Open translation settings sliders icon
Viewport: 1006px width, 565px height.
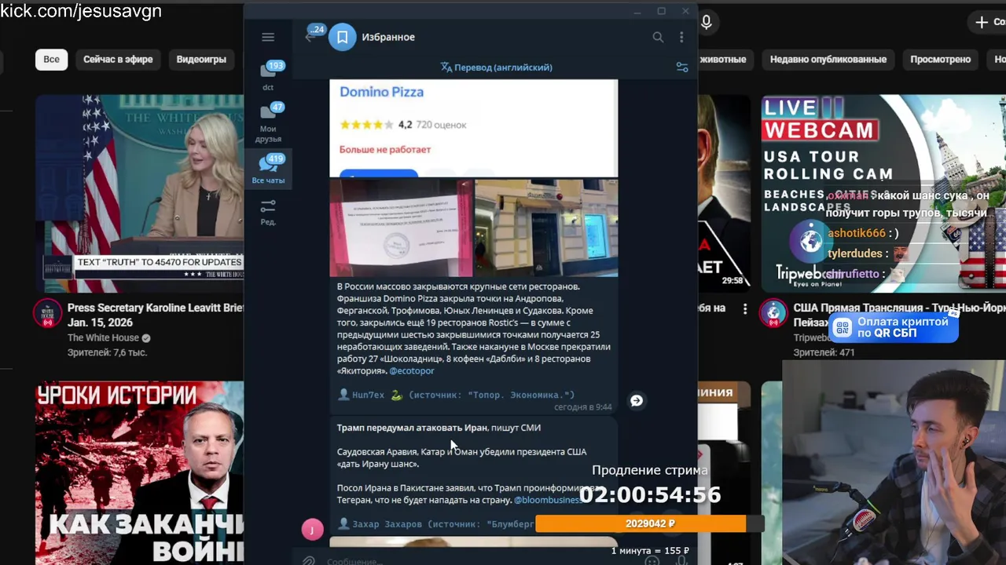tap(682, 67)
